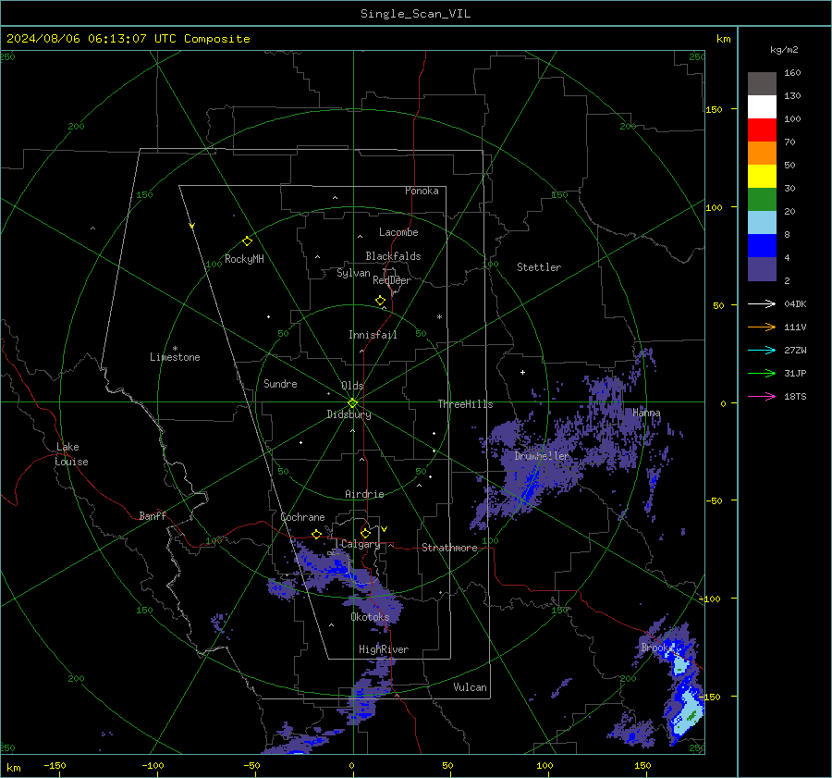Click the 18TS legend label
The image size is (832, 778).
point(795,396)
